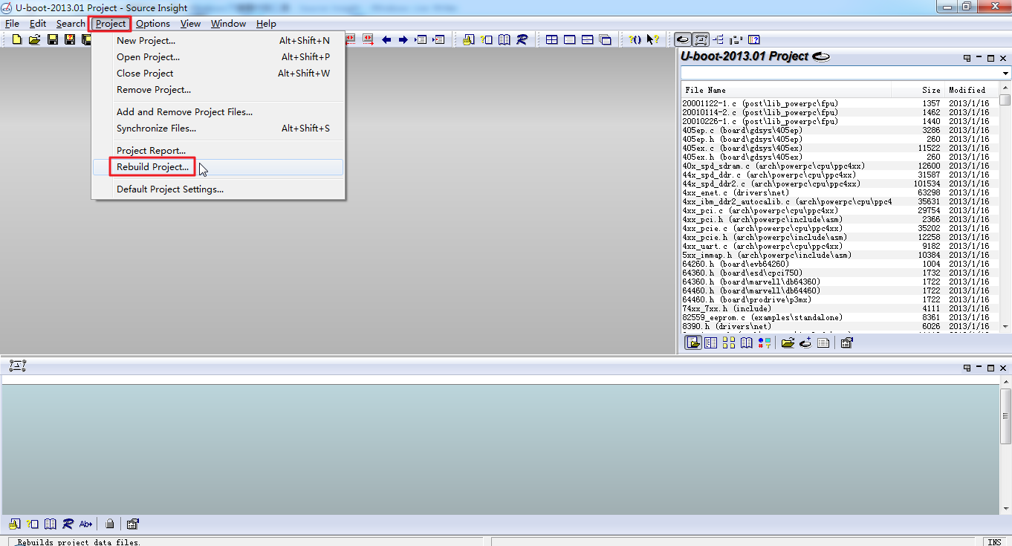Viewport: 1012px width, 546px height.
Task: Select File List view in project panel
Action: (693, 342)
